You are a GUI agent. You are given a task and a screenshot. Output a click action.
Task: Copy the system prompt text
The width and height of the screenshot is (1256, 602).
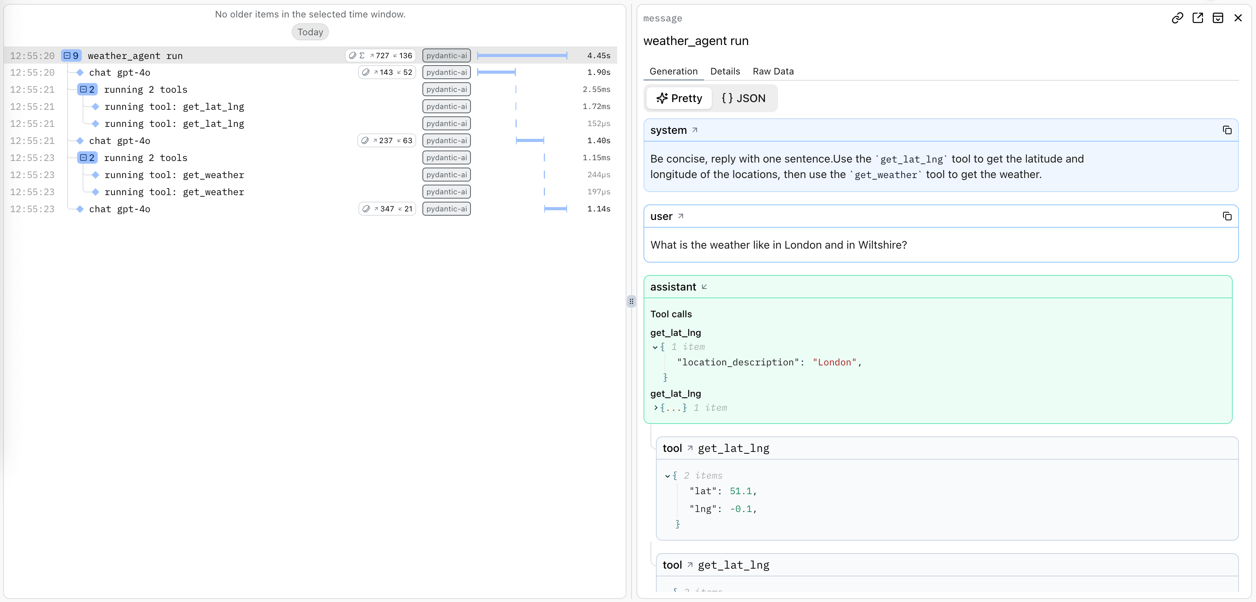(1227, 130)
